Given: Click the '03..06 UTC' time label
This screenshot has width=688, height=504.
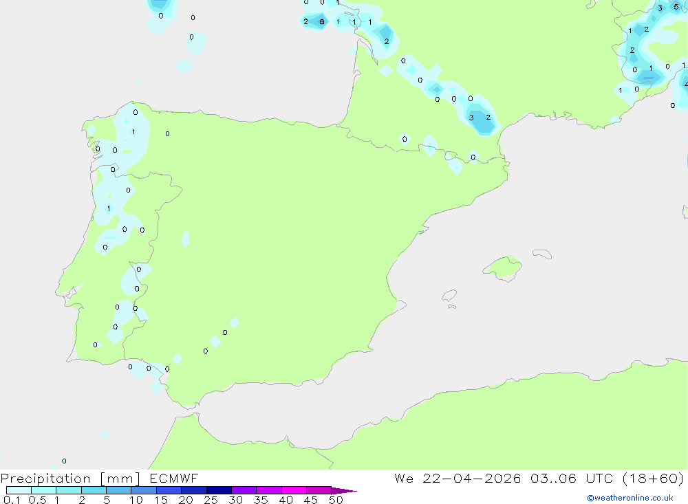Looking at the screenshot, I should tap(571, 478).
